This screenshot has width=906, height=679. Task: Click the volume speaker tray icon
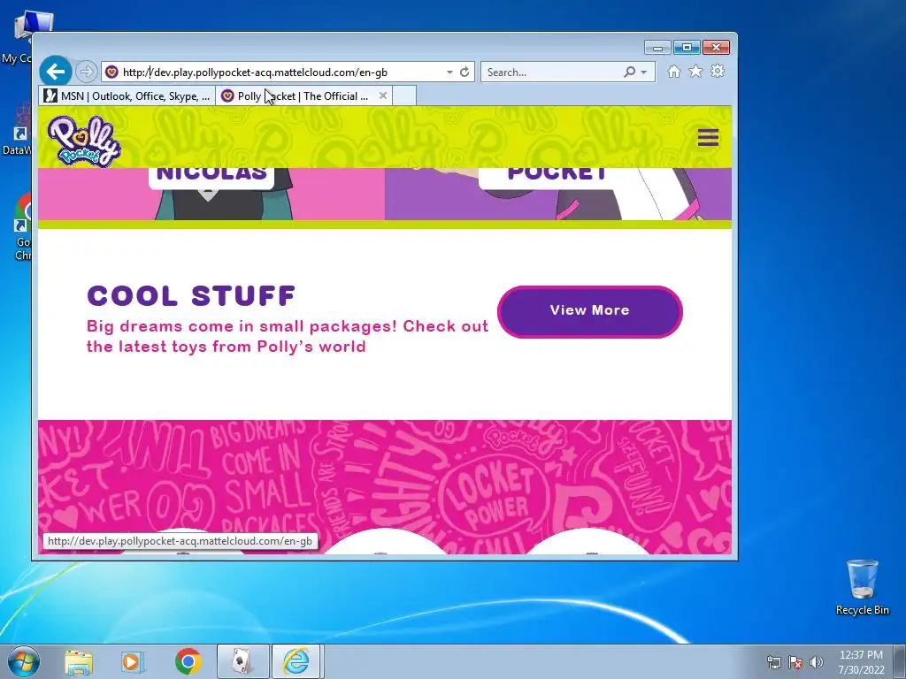816,662
